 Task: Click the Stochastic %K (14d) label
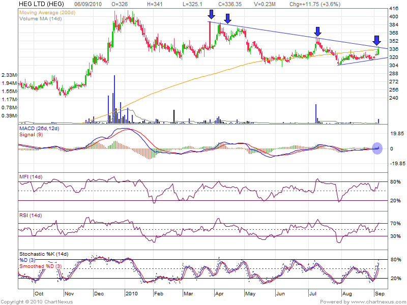(x=44, y=254)
